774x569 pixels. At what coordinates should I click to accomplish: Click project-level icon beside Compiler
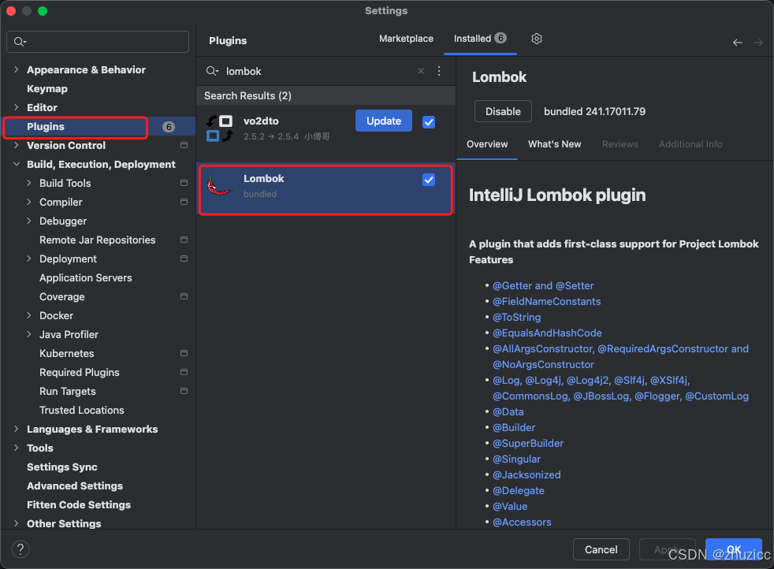[x=184, y=202]
